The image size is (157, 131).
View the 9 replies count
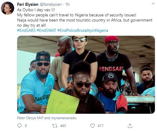26,126
